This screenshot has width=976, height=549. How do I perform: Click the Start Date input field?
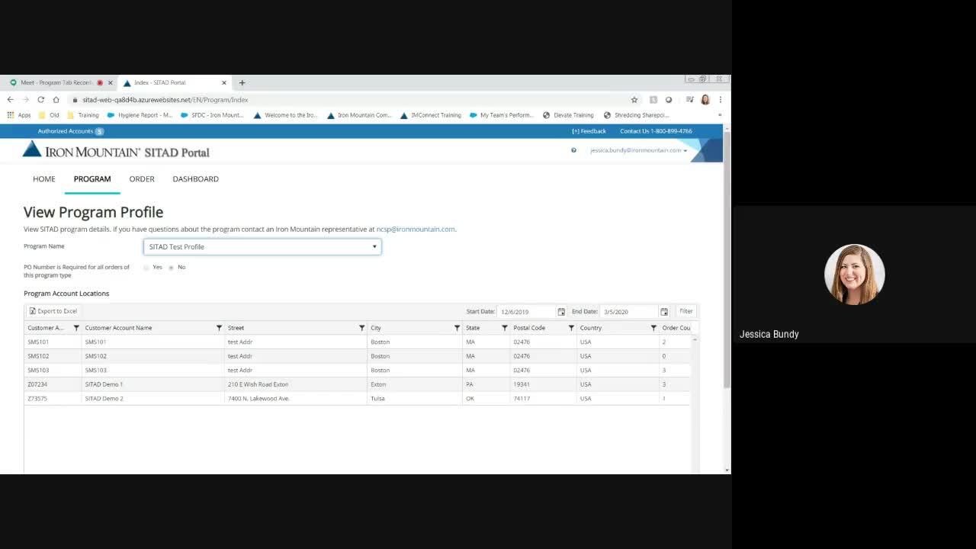[526, 312]
